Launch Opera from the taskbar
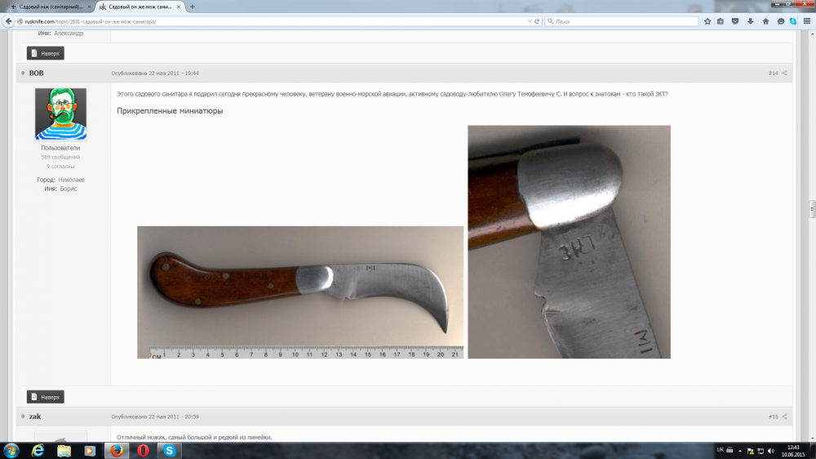 point(143,450)
